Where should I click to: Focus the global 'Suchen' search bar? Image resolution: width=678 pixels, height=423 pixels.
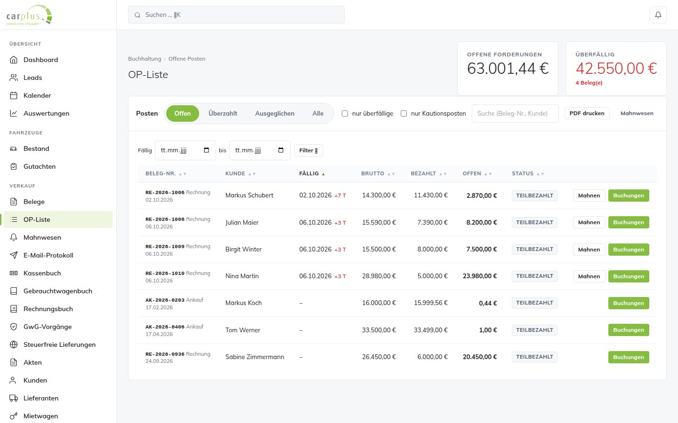[x=236, y=15]
